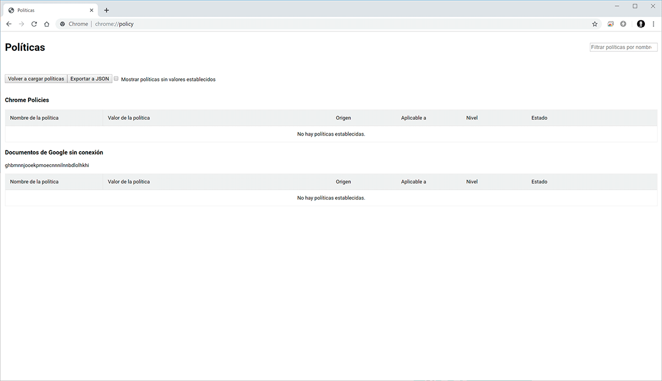Click Nivel header in Documentos de Google table
Image resolution: width=662 pixels, height=381 pixels.
(472, 182)
